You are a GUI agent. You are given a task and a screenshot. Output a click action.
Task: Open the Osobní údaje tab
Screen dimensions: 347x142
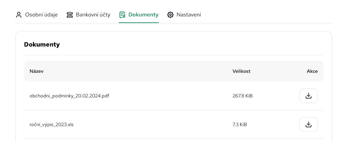[41, 15]
